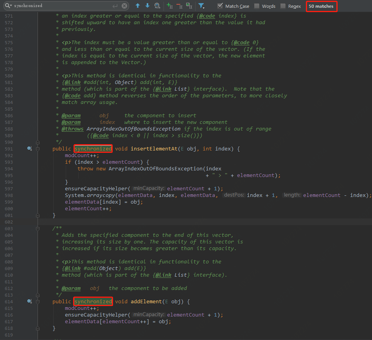This screenshot has height=340, width=372.
Task: Toggle the fold end marker at line 601
Action: [38, 215]
